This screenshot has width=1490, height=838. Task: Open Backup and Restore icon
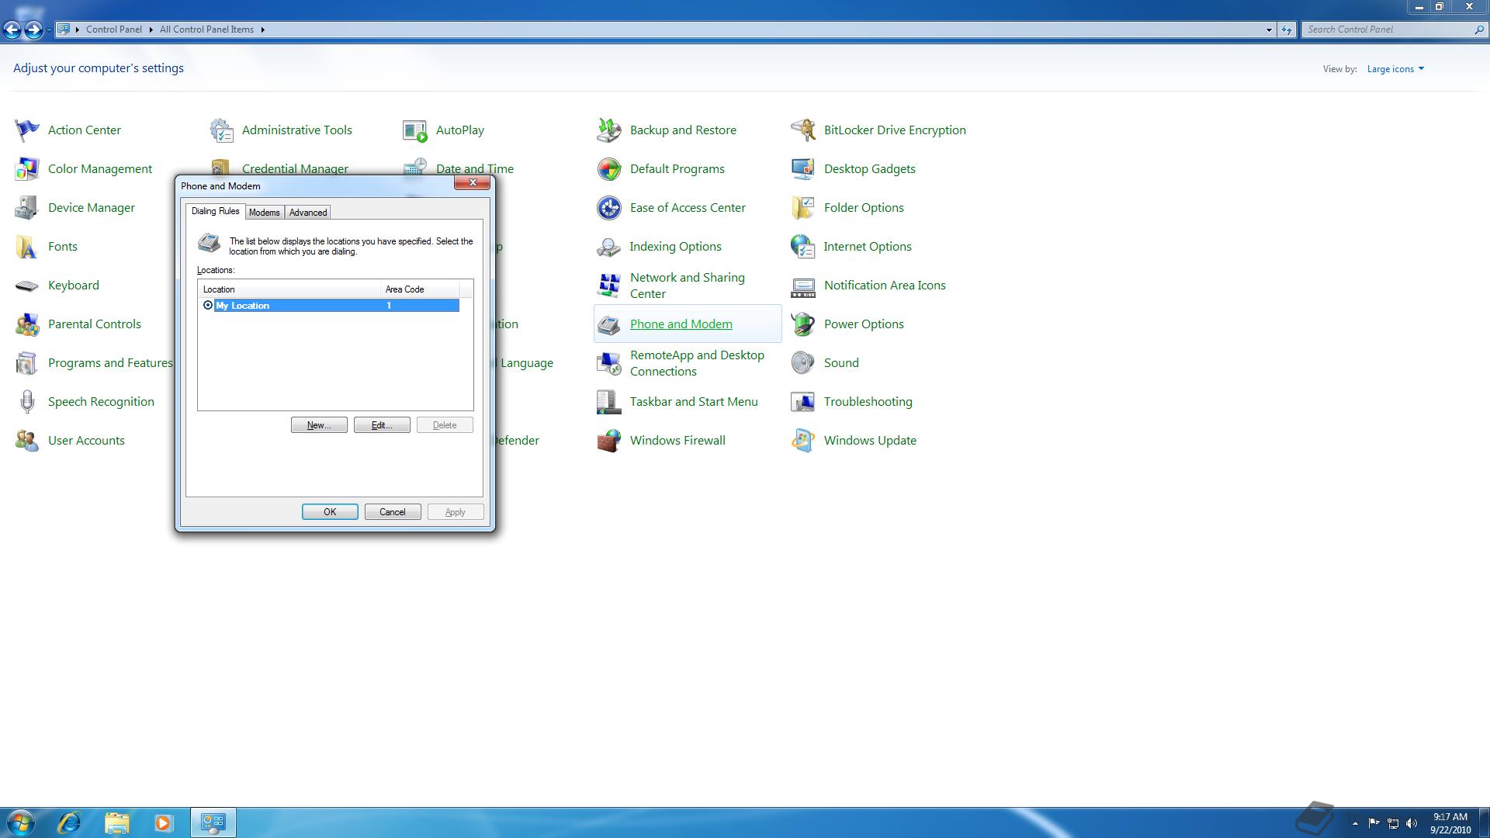(x=609, y=130)
